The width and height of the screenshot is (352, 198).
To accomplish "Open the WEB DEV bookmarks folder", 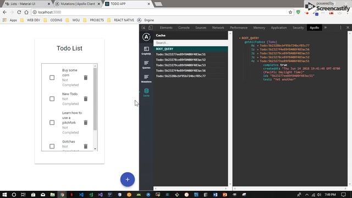I will tap(30, 20).
